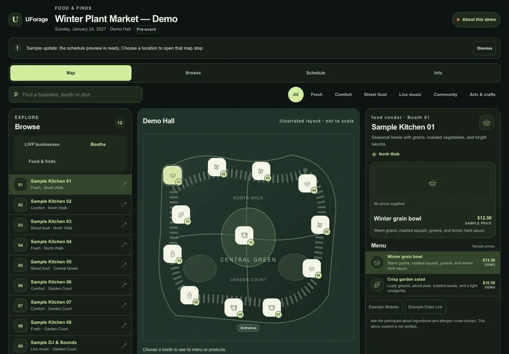This screenshot has height=354, width=509.
Task: Dismiss the sample update notice
Action: 484,48
